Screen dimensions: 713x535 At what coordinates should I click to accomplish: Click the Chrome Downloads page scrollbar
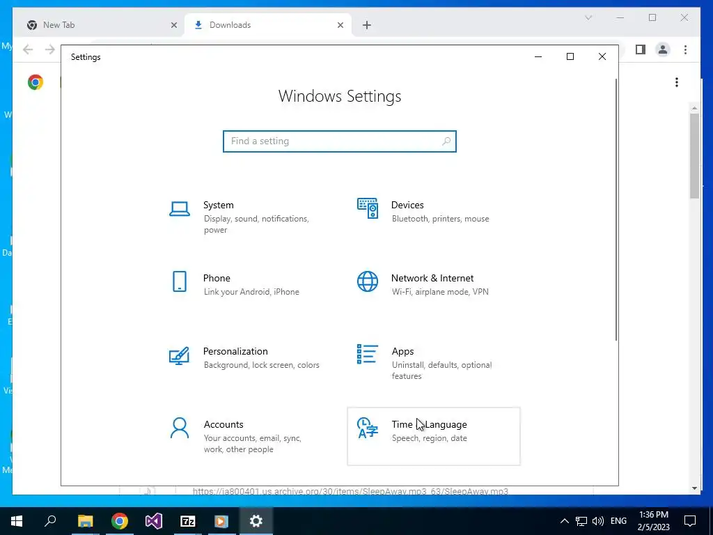pyautogui.click(x=694, y=155)
